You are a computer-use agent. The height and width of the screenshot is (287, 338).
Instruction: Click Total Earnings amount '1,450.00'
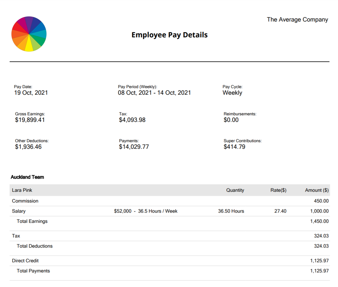point(319,221)
